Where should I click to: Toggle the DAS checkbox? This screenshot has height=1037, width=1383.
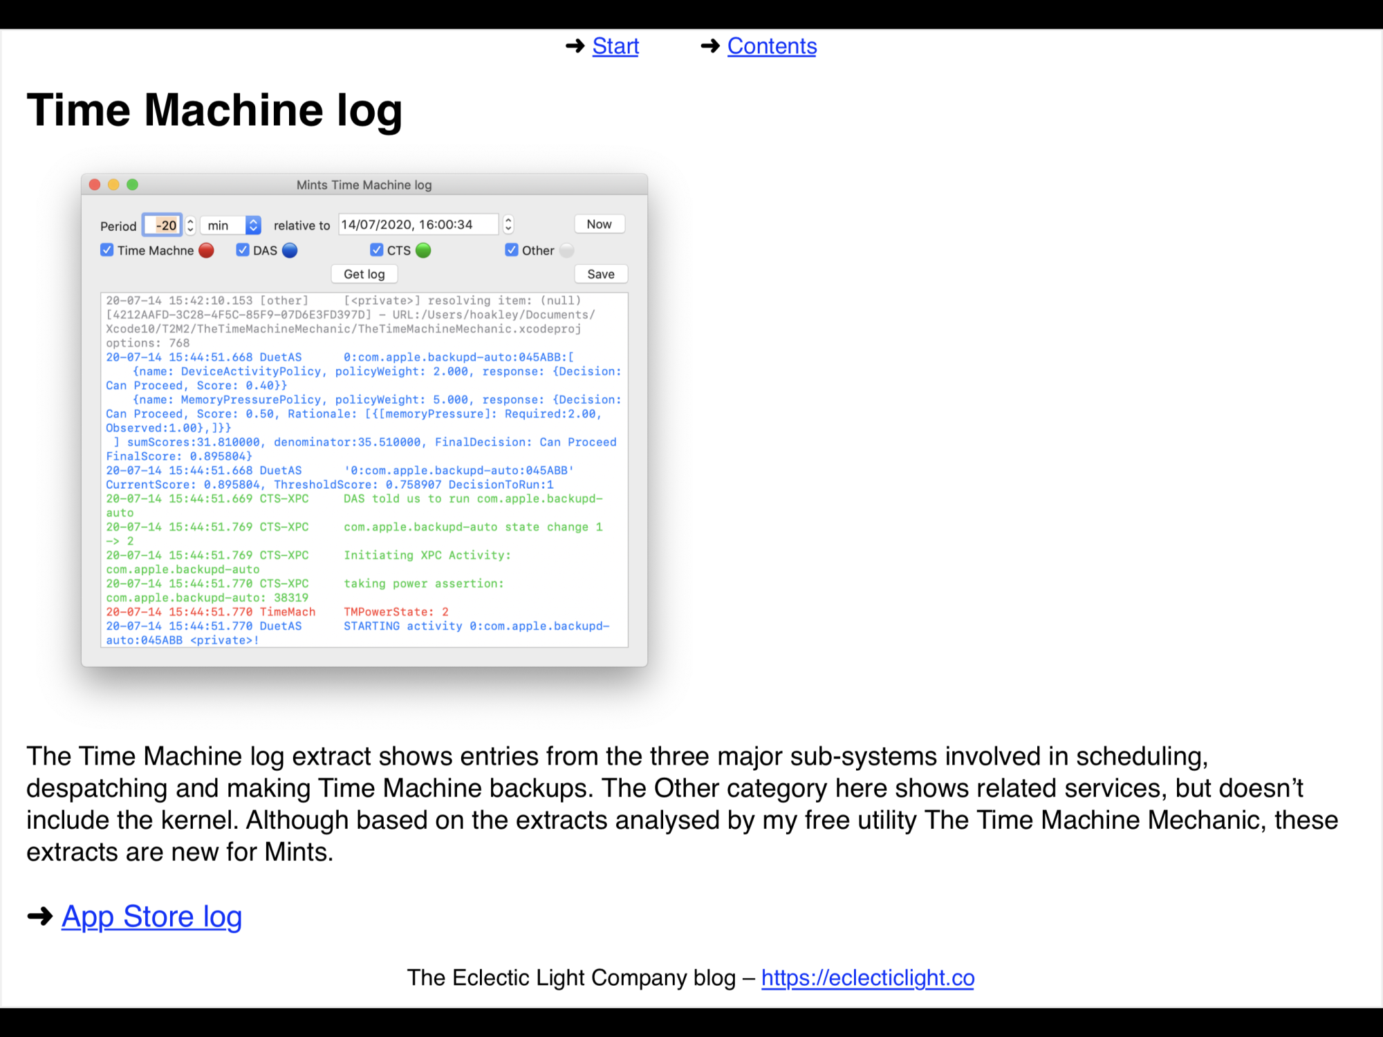[x=243, y=250]
